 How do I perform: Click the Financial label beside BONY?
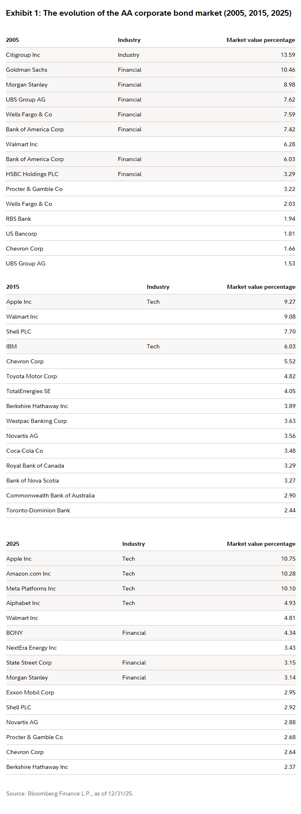click(134, 633)
